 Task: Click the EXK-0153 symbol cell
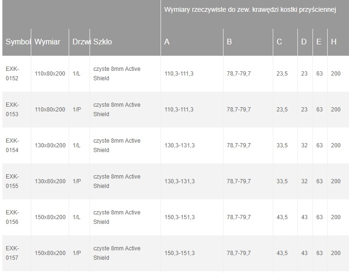(x=12, y=110)
